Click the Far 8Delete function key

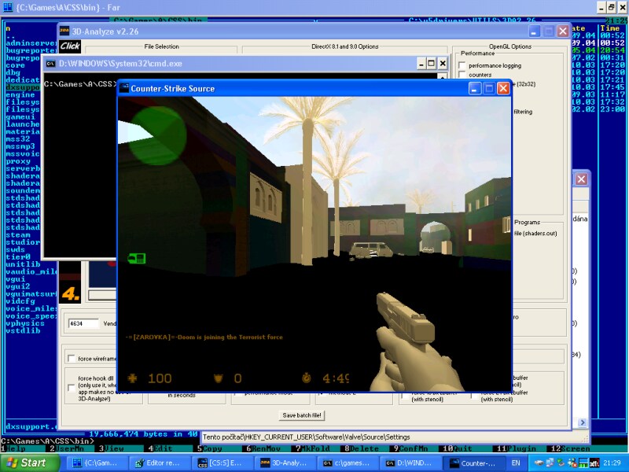(362, 448)
